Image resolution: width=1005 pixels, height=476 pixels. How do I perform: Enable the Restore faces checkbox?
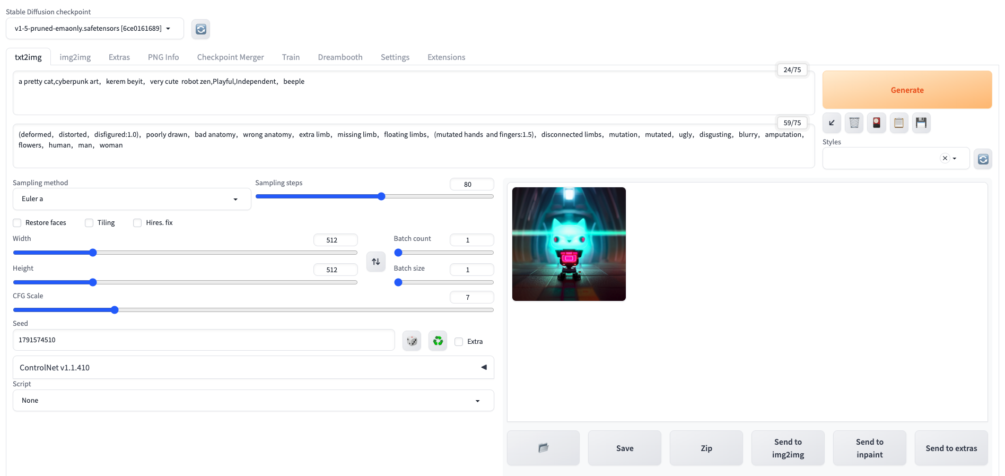point(17,223)
